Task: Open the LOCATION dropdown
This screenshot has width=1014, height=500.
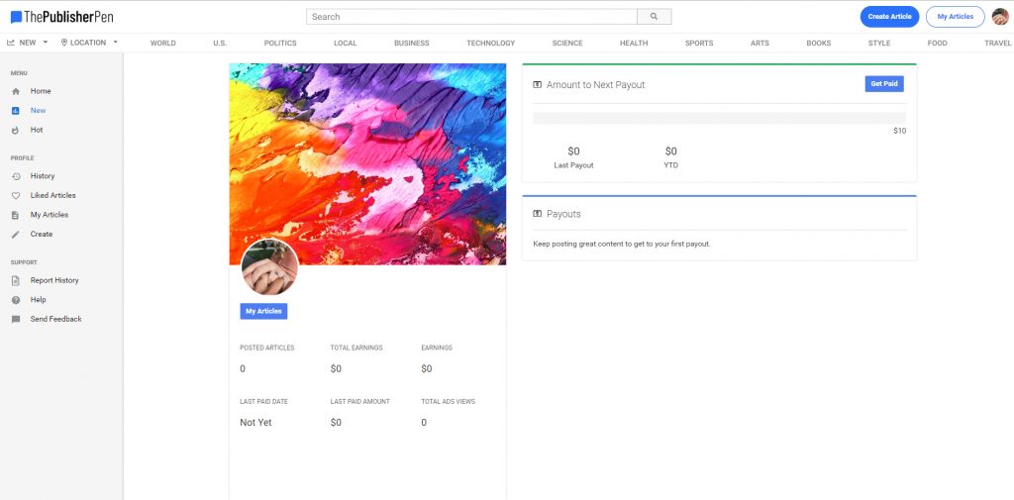Action: 89,43
